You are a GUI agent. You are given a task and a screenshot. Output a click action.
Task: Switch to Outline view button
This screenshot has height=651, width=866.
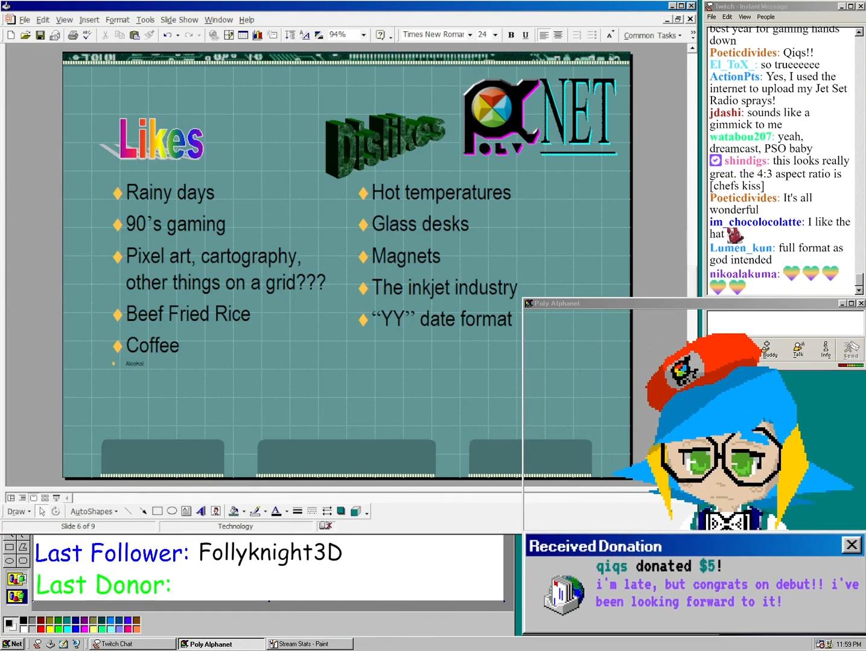pyautogui.click(x=22, y=498)
